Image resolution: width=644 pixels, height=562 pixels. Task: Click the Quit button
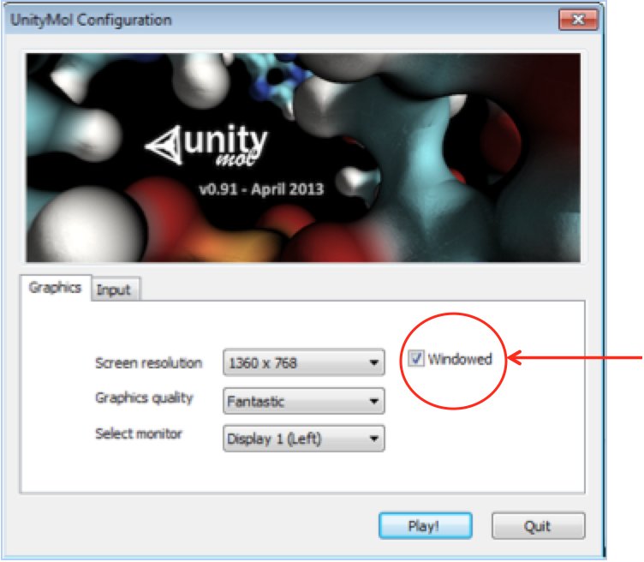point(538,525)
